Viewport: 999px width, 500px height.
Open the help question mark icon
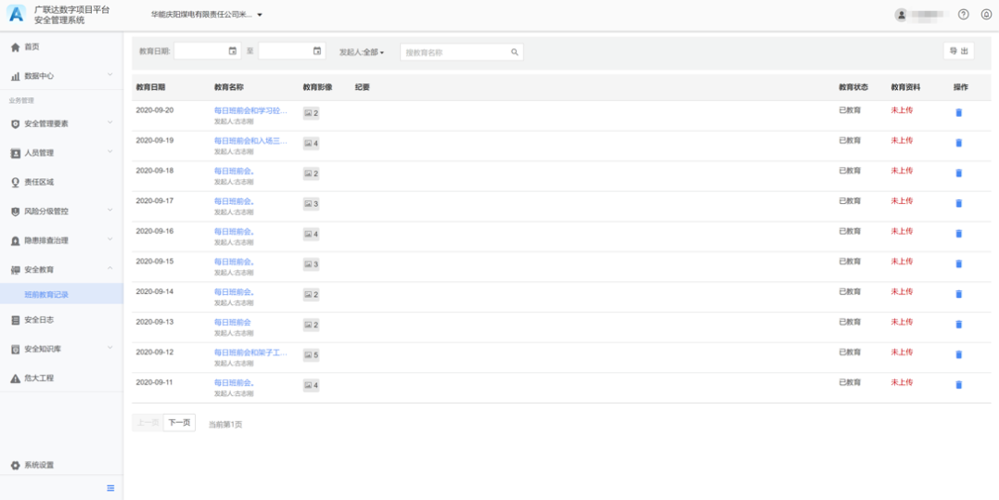pos(964,15)
